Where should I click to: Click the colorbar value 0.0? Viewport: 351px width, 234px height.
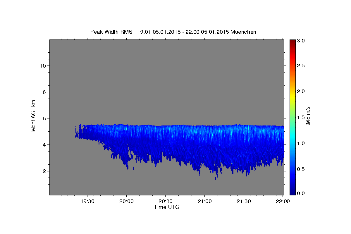[301, 193]
